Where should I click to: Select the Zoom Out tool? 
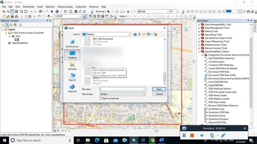[8, 12]
